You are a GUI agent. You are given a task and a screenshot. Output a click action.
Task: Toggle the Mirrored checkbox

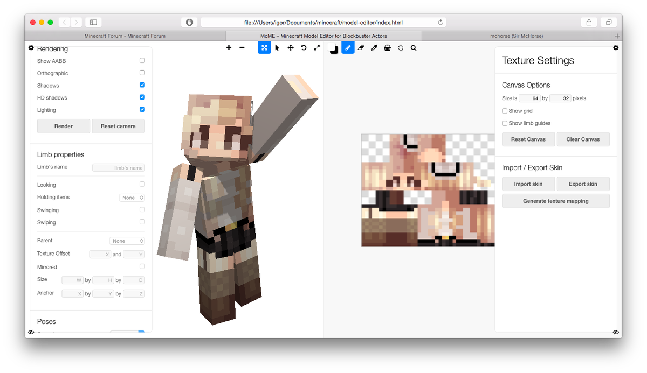(142, 266)
